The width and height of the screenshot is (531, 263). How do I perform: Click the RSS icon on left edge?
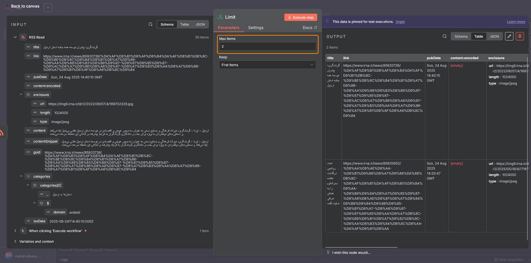point(2,132)
